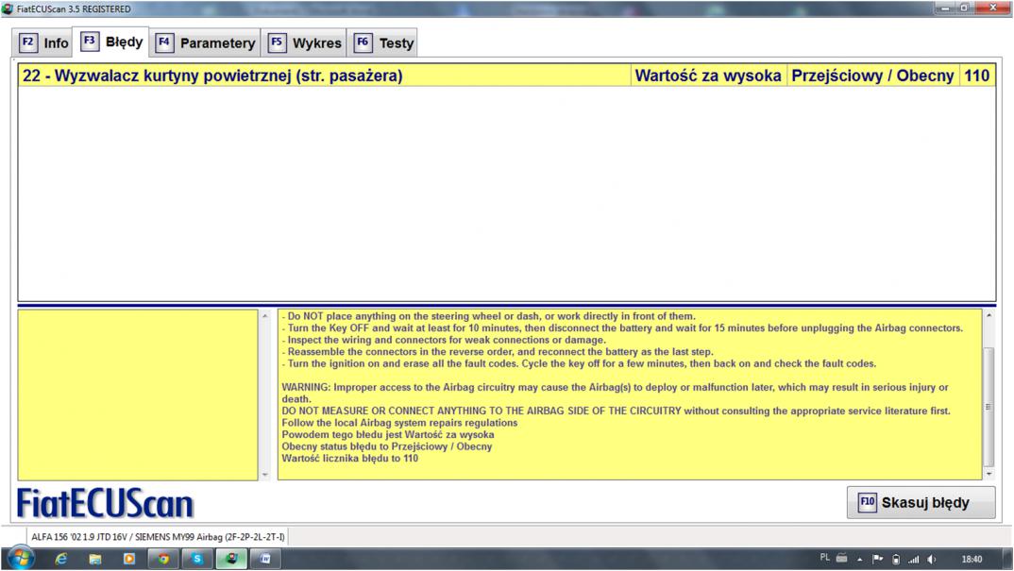Image resolution: width=1014 pixels, height=571 pixels.
Task: Minimize the FiatECUScan window
Action: click(x=945, y=8)
